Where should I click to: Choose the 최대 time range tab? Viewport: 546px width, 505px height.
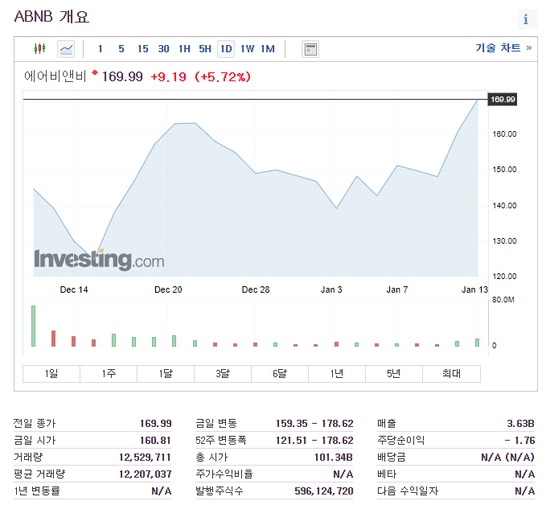tap(452, 374)
